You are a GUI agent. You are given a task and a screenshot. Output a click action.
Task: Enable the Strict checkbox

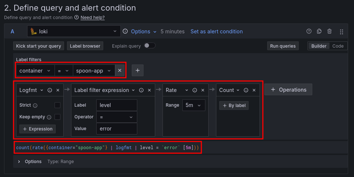click(x=57, y=105)
